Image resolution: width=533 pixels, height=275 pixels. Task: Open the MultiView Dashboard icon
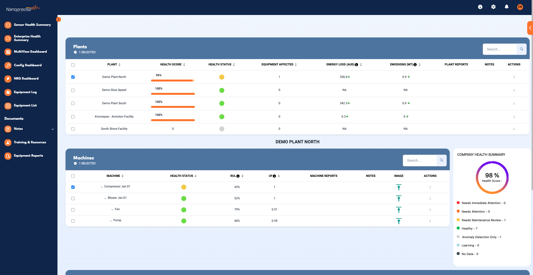(x=7, y=52)
